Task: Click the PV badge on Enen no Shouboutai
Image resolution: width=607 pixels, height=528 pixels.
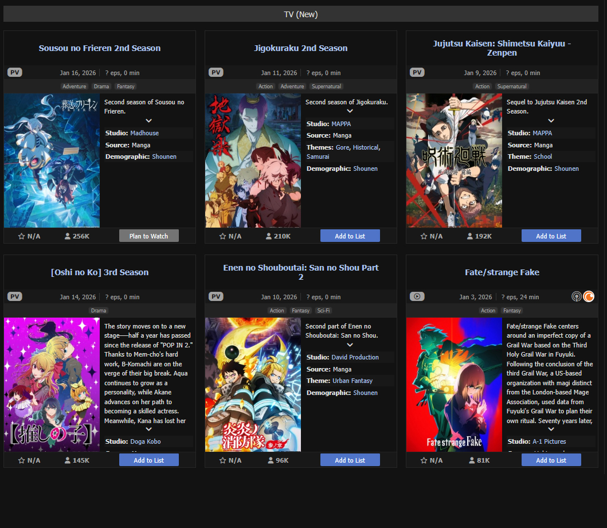Action: 216,296
